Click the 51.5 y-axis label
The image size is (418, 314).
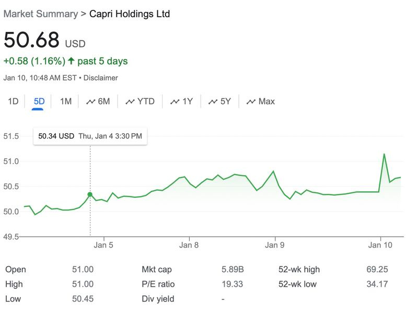pos(11,136)
